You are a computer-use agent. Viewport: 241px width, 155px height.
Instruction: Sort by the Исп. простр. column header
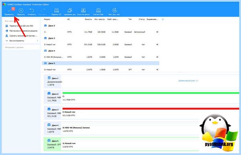pyautogui.click(x=100, y=19)
